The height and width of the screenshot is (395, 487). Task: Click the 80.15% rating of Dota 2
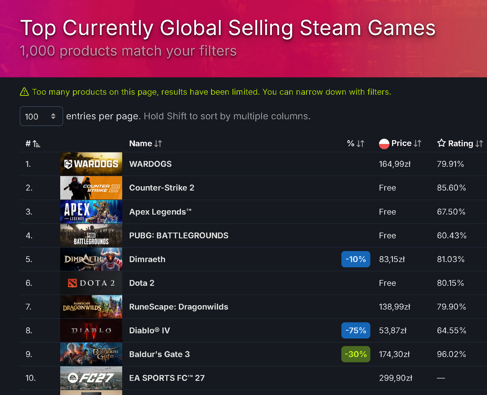(x=450, y=283)
